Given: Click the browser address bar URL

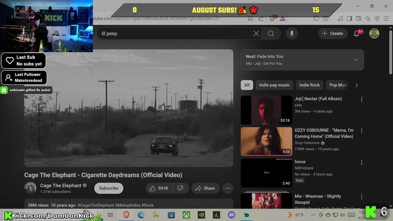Looking at the screenshot, I should (156, 18).
